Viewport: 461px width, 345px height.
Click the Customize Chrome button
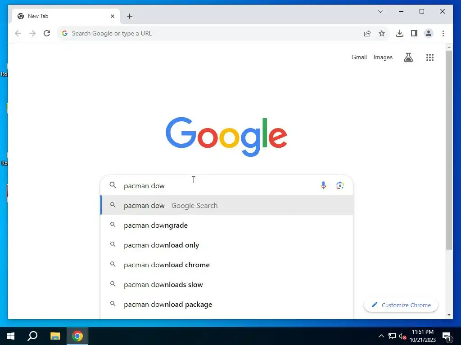(x=401, y=305)
